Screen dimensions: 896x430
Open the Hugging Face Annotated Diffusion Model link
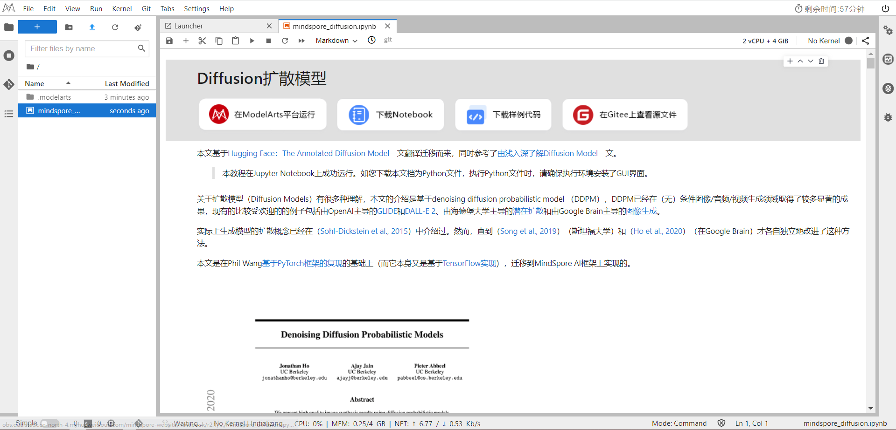(x=308, y=153)
